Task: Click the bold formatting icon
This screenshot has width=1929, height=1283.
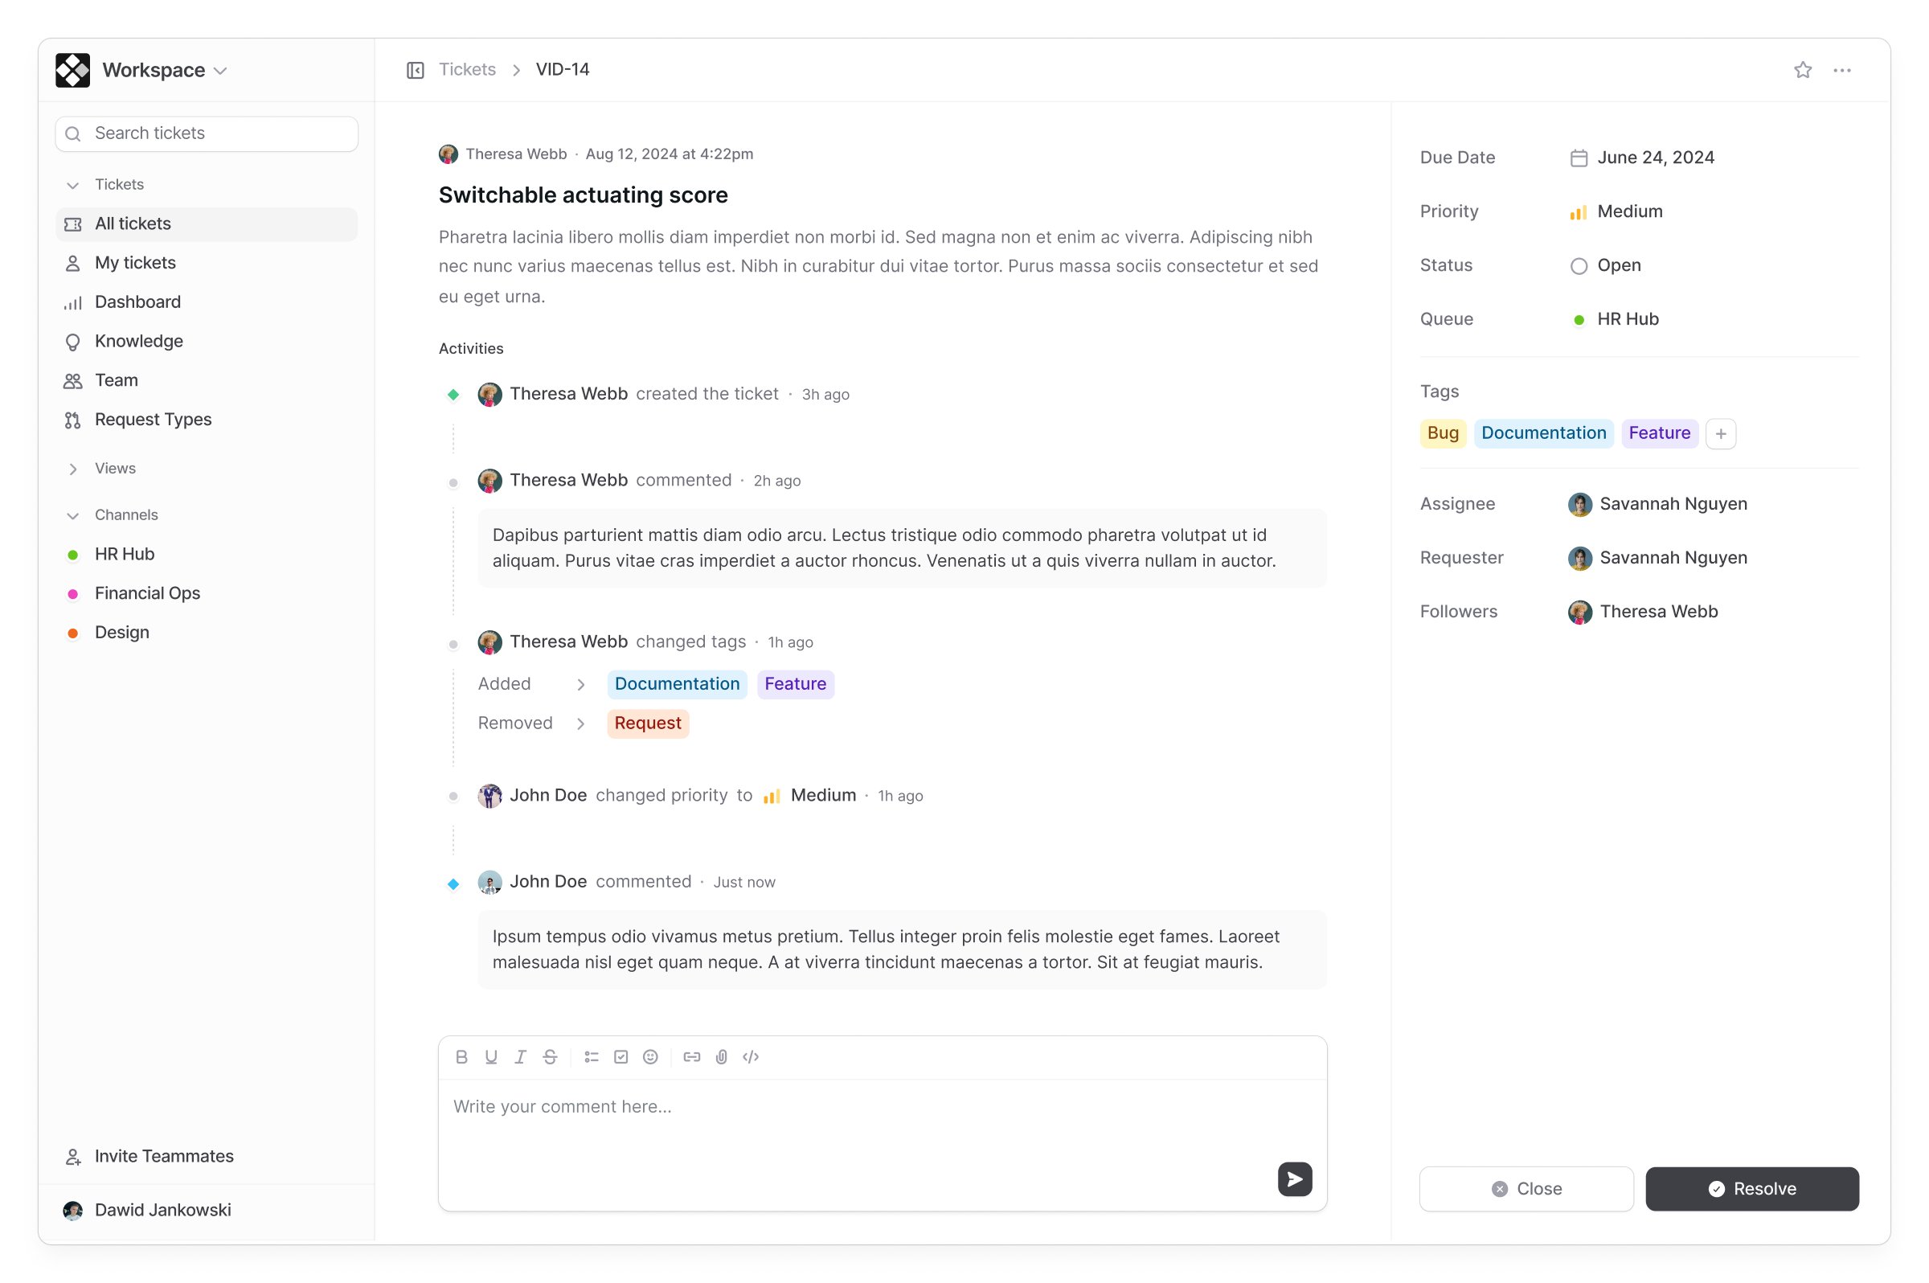Action: (461, 1057)
